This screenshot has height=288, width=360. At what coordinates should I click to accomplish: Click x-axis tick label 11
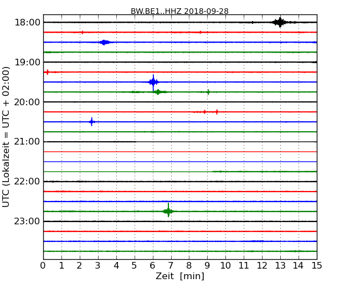[x=244, y=266]
